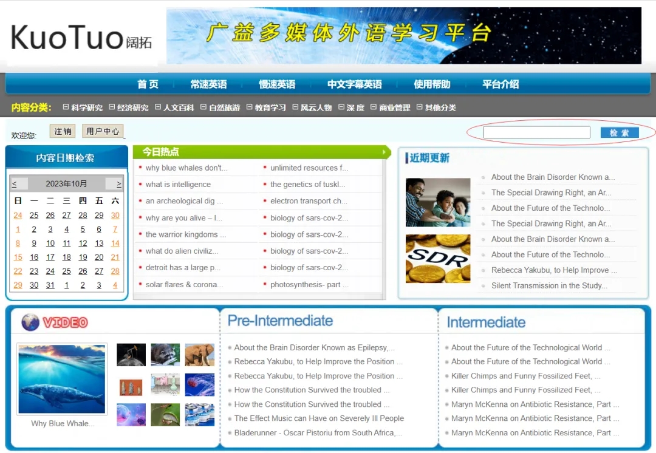Open the vaccine vials video thumbnail
The image size is (656, 453).
(199, 415)
